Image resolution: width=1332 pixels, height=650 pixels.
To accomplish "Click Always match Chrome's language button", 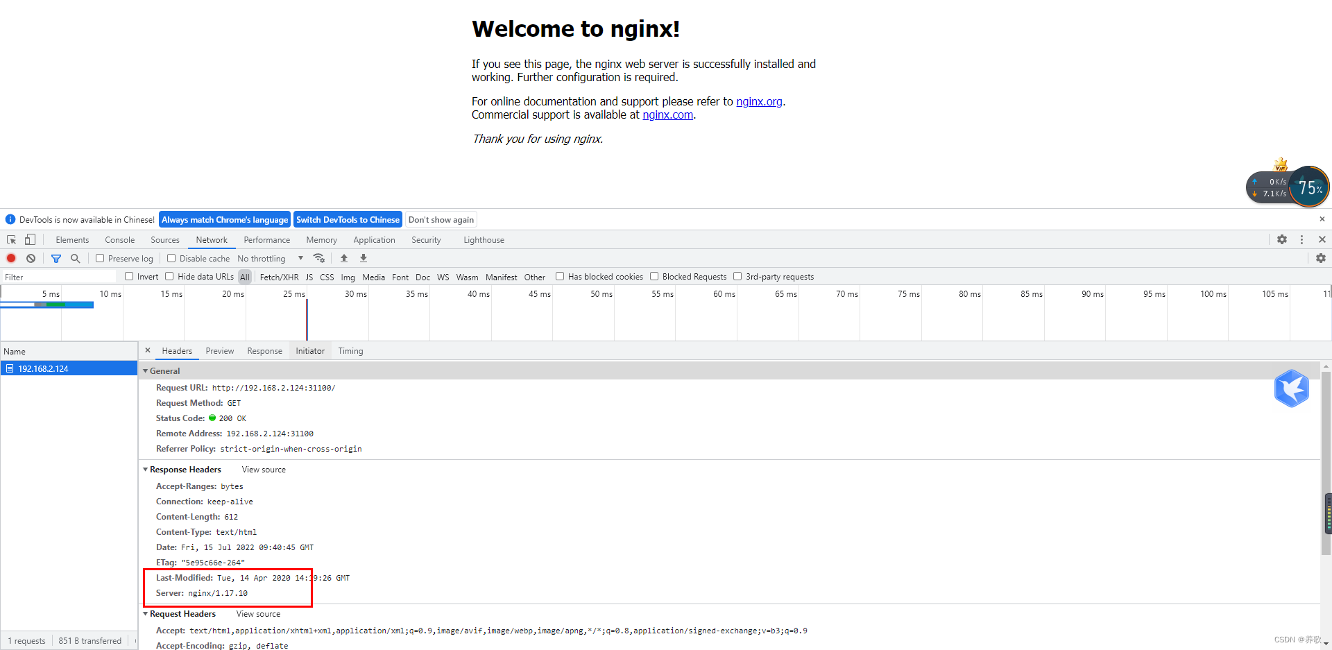I will (225, 219).
